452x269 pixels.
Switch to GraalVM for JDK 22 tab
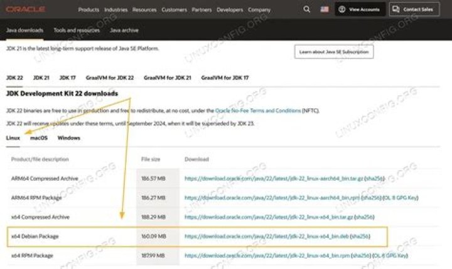coord(109,78)
